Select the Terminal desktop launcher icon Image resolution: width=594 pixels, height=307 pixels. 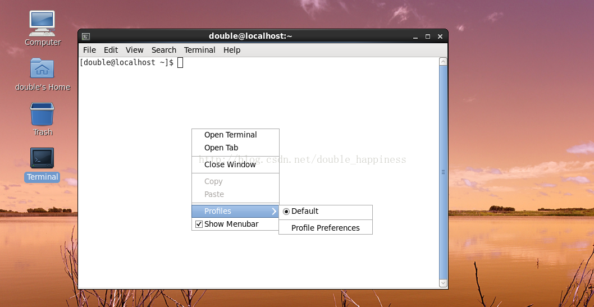42,158
